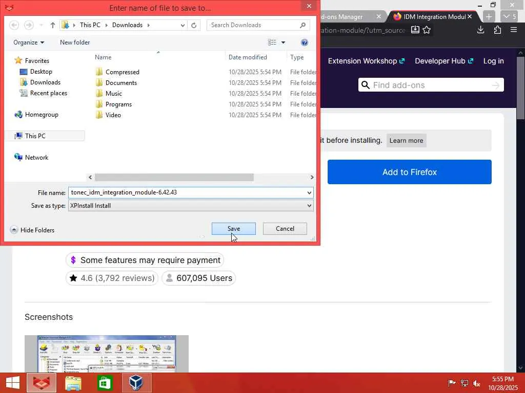Create a New folder
The height and width of the screenshot is (393, 525).
click(75, 42)
